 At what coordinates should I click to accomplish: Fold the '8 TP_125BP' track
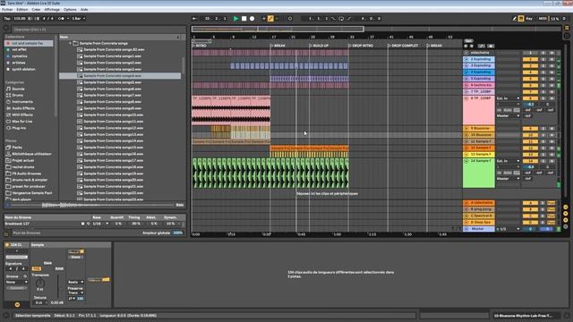pos(466,98)
